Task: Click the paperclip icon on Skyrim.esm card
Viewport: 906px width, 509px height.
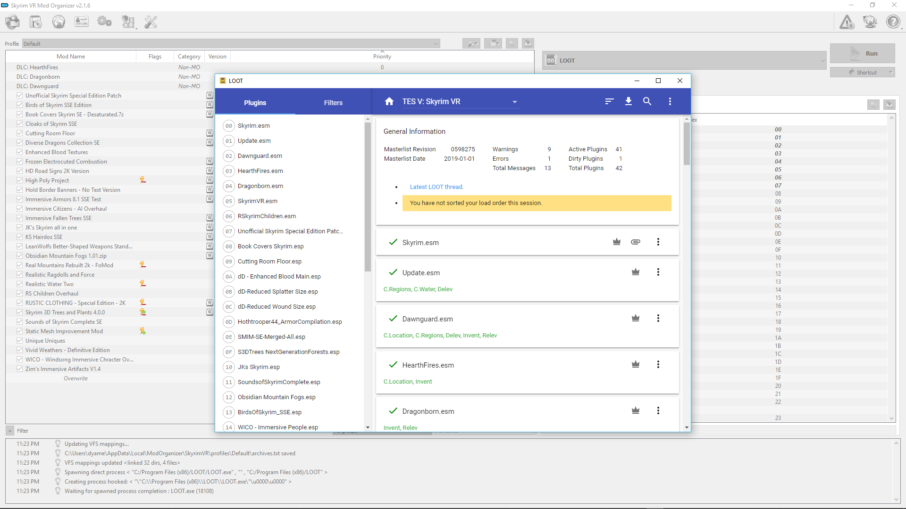Action: tap(636, 242)
